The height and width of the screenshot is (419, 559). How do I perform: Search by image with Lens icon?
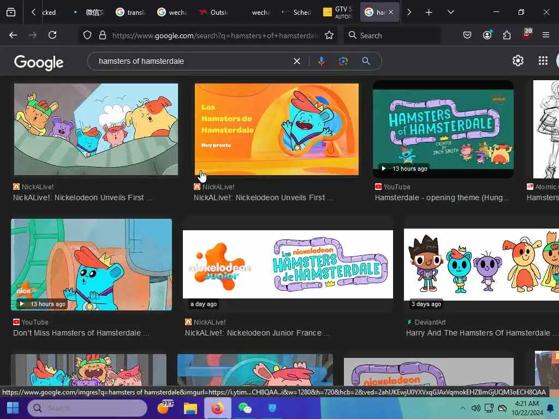click(343, 61)
